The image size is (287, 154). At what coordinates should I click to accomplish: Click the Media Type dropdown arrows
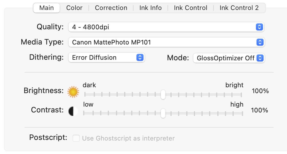259,42
